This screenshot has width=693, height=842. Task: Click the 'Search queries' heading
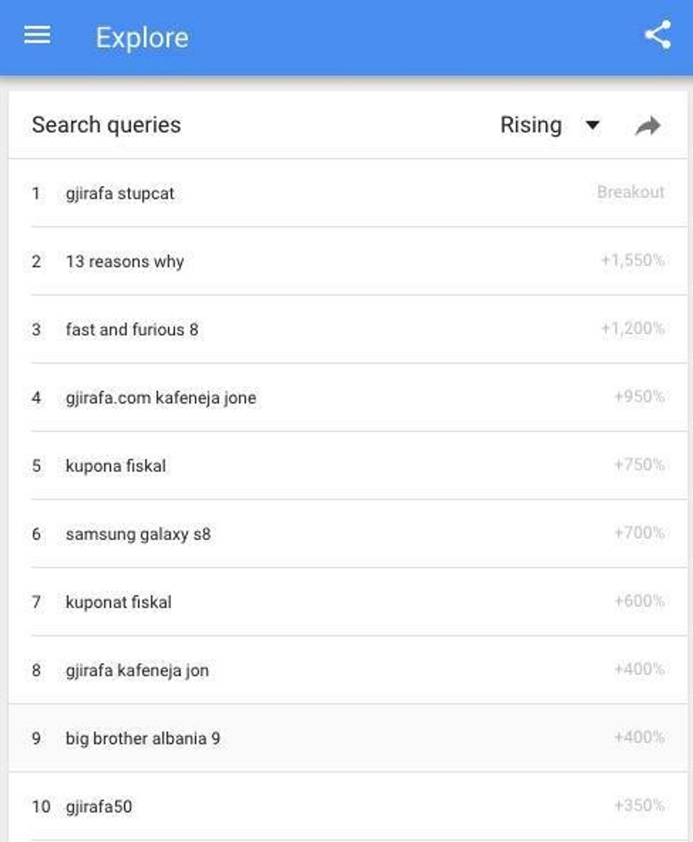(x=106, y=125)
